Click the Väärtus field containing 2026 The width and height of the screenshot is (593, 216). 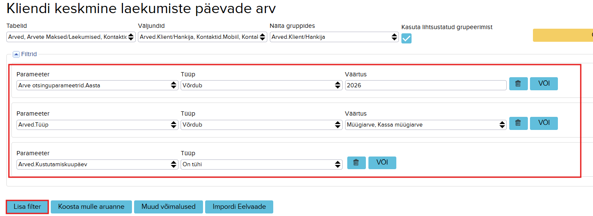click(426, 85)
